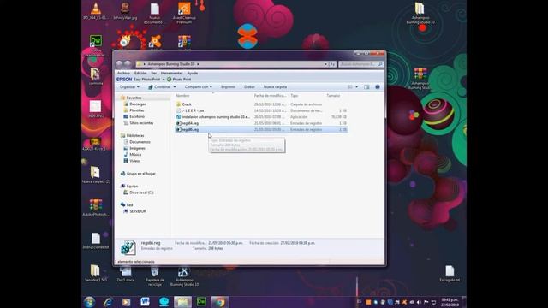Toggle the preview pane icon
The image size is (548, 308).
[366, 87]
